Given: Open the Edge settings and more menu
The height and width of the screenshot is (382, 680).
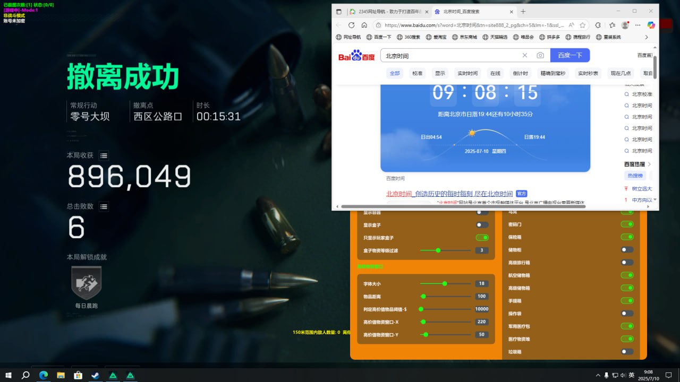Looking at the screenshot, I should click(x=639, y=25).
